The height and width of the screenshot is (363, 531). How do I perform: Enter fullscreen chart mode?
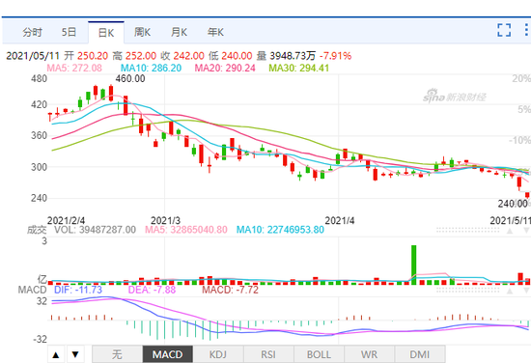[x=504, y=30]
